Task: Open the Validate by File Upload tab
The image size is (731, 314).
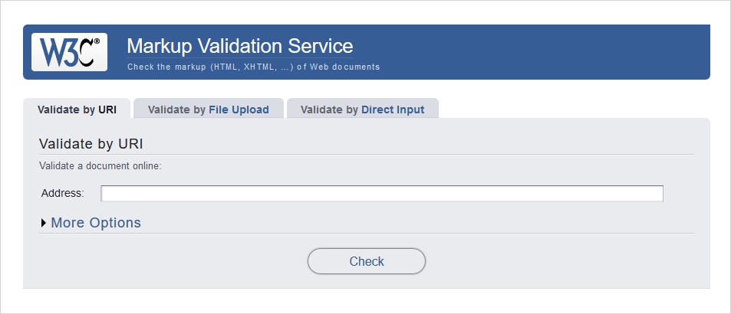Action: (x=208, y=110)
